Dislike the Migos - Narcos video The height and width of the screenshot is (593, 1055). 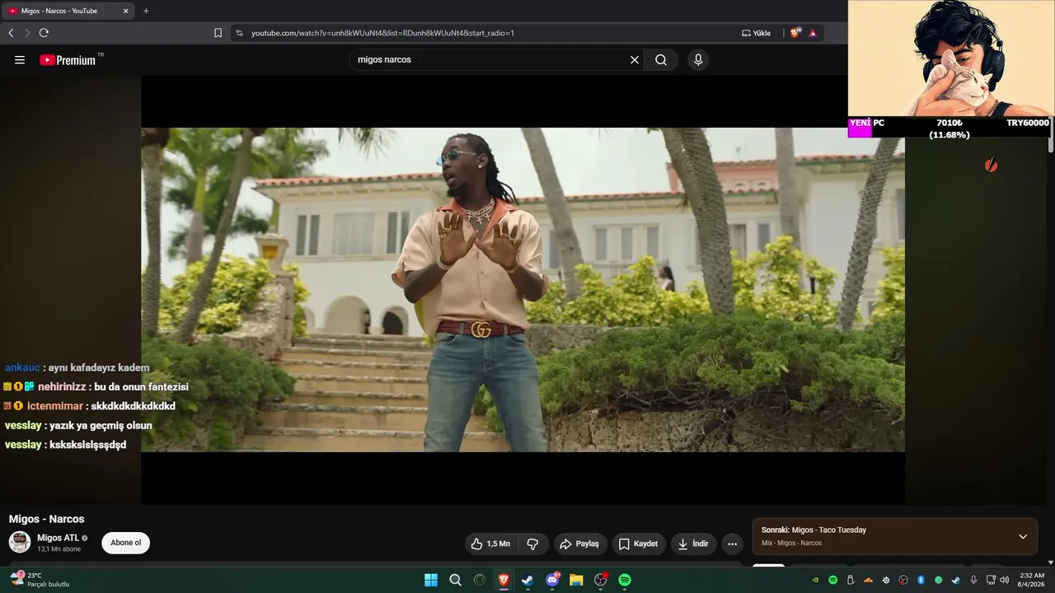coord(532,544)
